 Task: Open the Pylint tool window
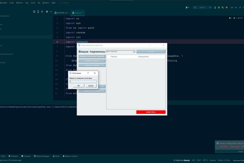pos(56,156)
